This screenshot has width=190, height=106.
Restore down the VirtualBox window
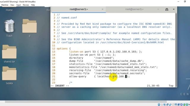[x=185, y=1]
